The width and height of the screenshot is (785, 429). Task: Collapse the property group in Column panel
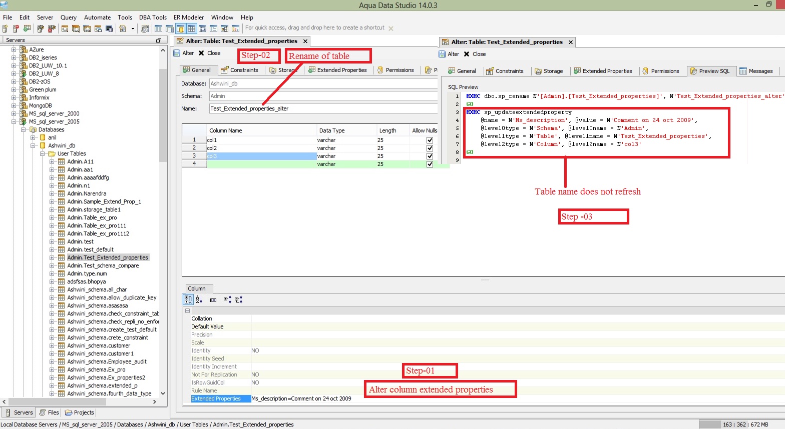(x=188, y=310)
